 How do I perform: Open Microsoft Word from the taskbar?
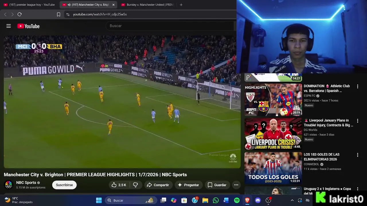point(226,200)
